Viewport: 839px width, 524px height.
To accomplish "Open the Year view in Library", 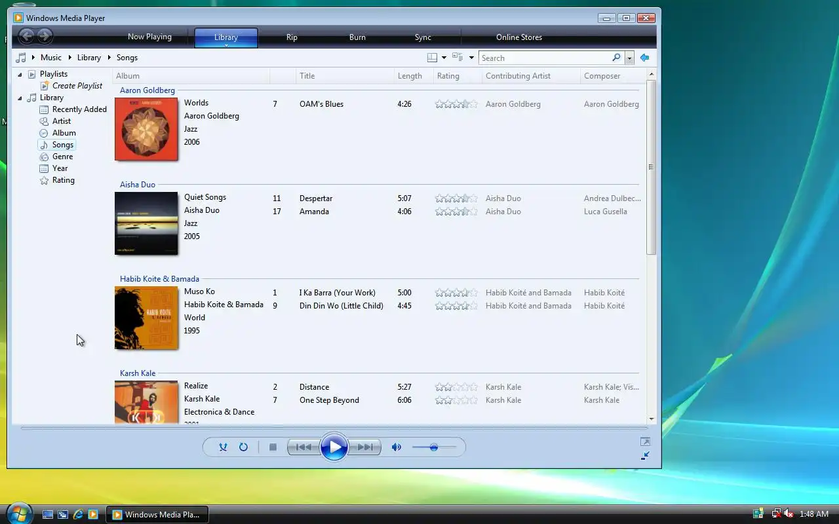I will click(x=60, y=168).
